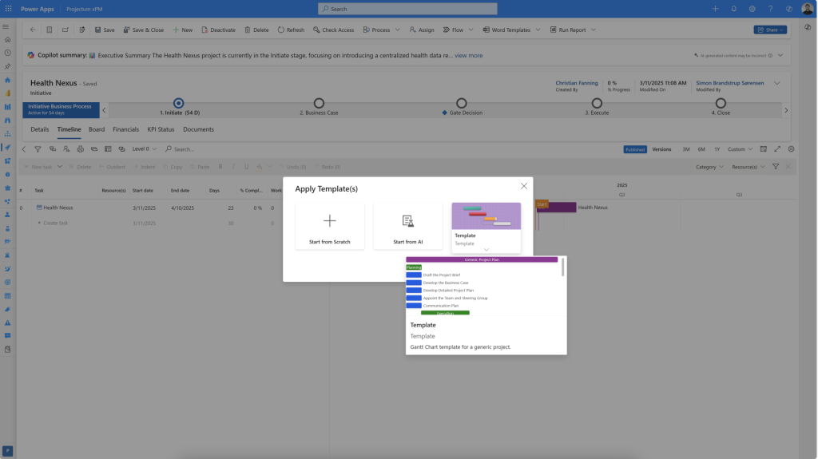Screen dimensions: 818x459
Task: Click Delete in command bar
Action: pos(256,30)
